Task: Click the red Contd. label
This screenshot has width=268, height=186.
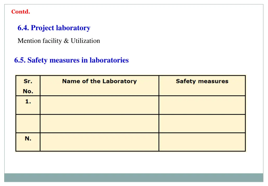Action: pos(21,12)
